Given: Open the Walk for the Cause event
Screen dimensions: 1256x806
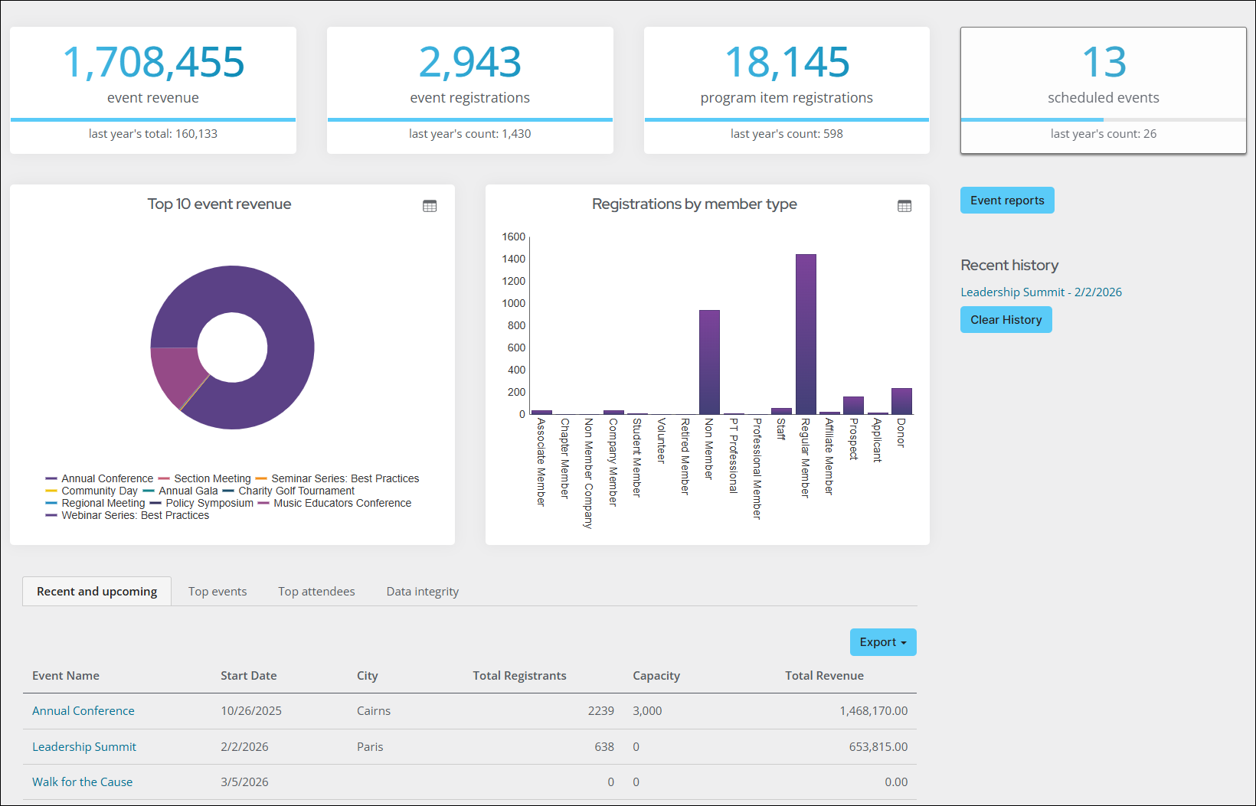Looking at the screenshot, I should coord(82,782).
